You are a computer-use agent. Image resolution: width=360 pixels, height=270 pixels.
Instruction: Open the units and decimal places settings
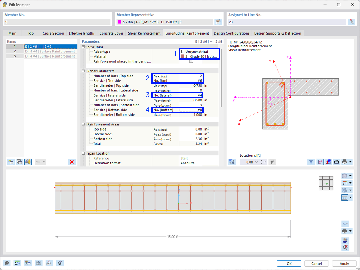click(17, 263)
